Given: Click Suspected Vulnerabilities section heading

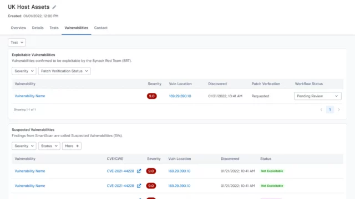Looking at the screenshot, I should (33, 130).
